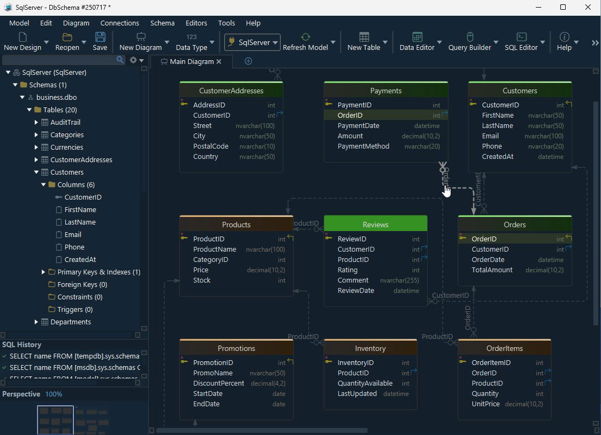Save the model using the Save icon
This screenshot has width=601, height=435.
coord(99,38)
